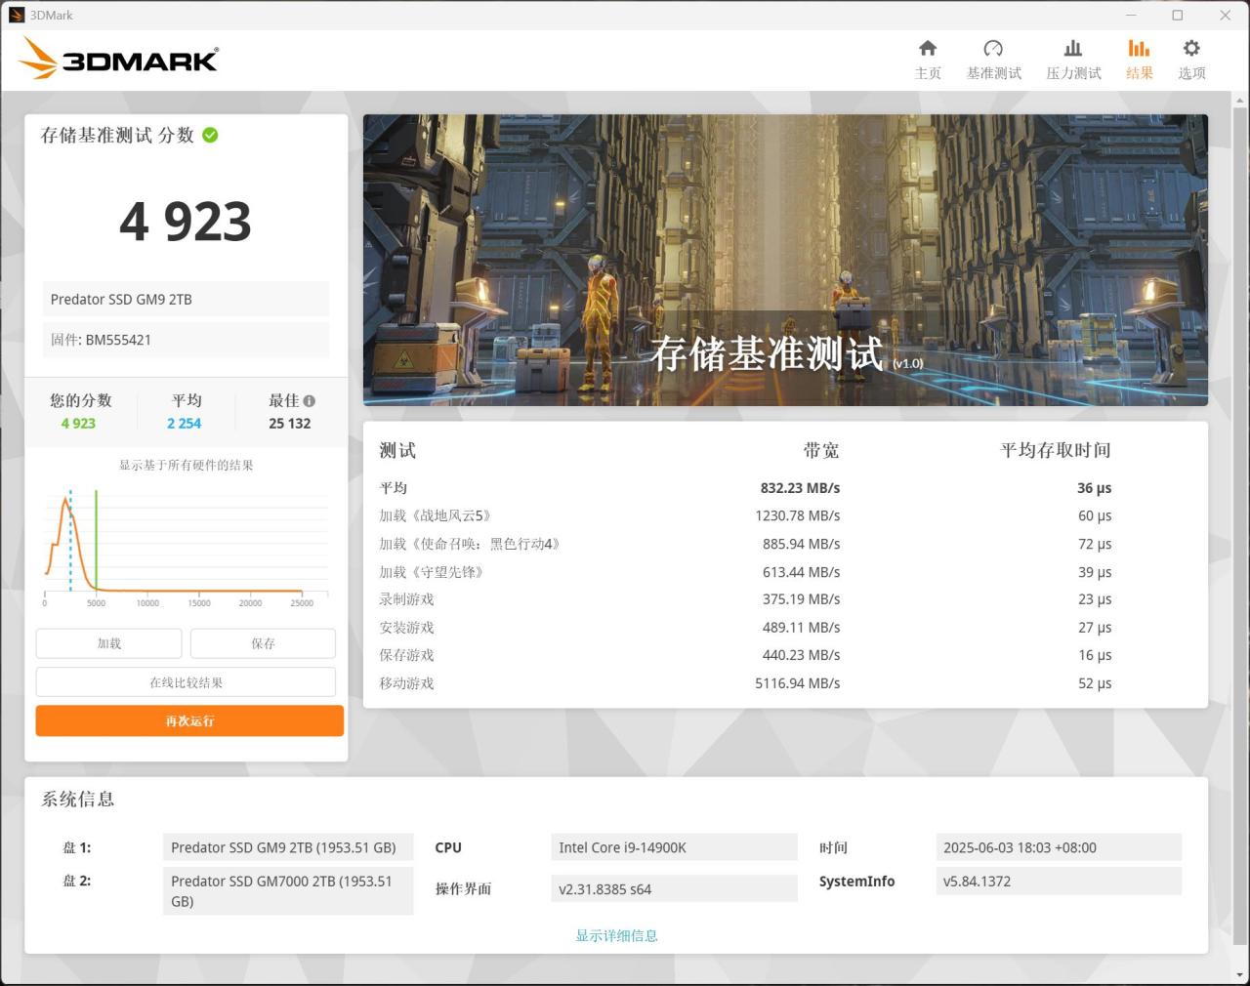The width and height of the screenshot is (1250, 986).
Task: Click the 盘 2 value Predator SSD GM7000
Action: click(288, 891)
